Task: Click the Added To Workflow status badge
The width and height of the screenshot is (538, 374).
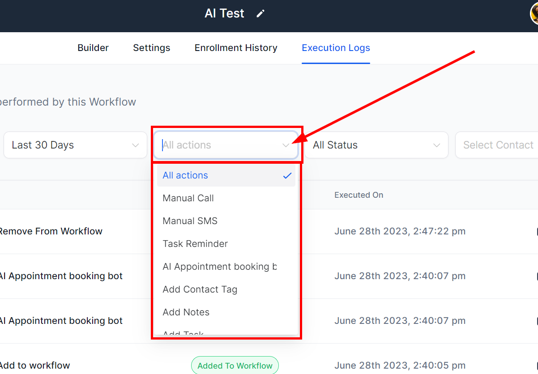Action: point(235,365)
